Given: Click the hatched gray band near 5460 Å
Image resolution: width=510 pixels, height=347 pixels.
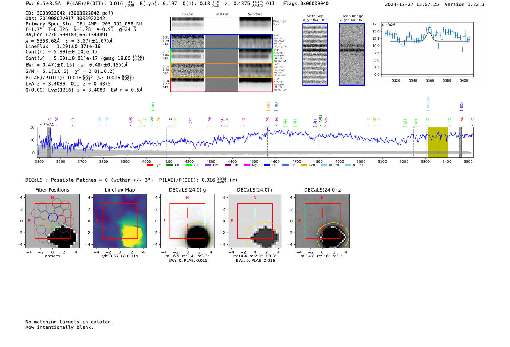Looking at the screenshot, I should (x=460, y=142).
